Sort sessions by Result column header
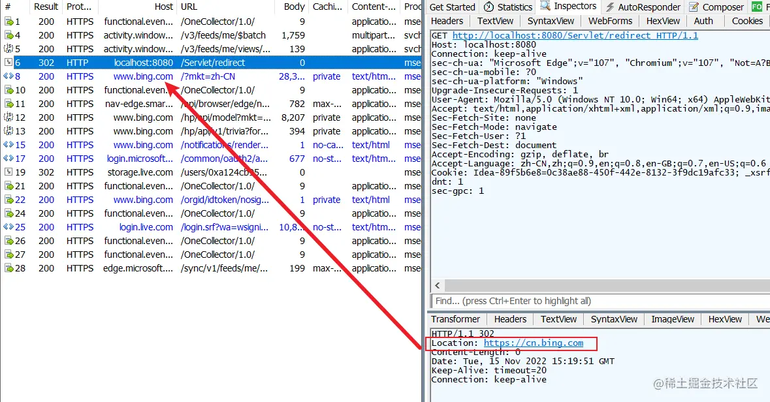Image resolution: width=770 pixels, height=402 pixels. [46, 7]
